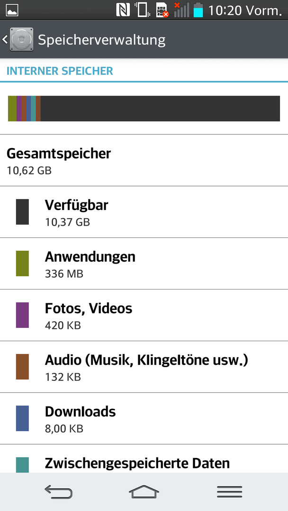288x511 pixels.
Task: Tap the Verfügbar 10,37 GB row
Action: (x=144, y=212)
